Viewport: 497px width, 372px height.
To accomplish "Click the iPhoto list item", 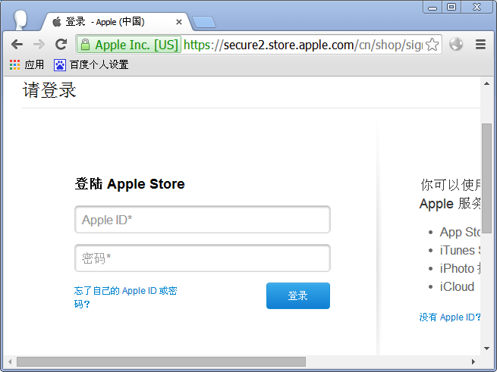I will (460, 268).
